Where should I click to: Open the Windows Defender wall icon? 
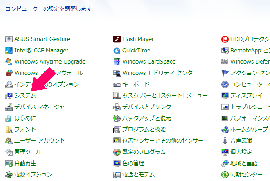point(225,61)
